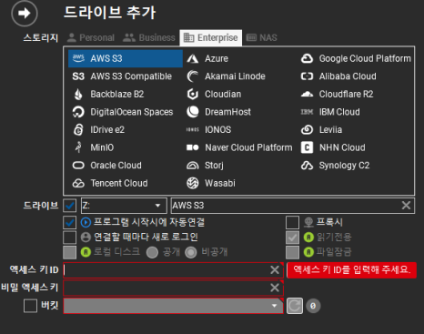
Task: Select the DigitalOcean Spaces icon
Action: coord(78,112)
